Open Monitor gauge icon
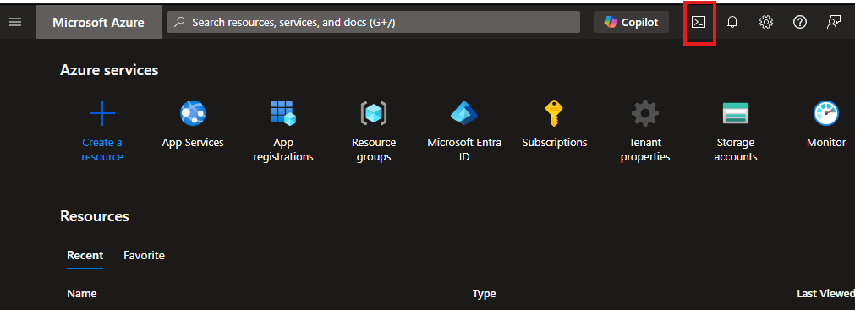 pyautogui.click(x=826, y=113)
